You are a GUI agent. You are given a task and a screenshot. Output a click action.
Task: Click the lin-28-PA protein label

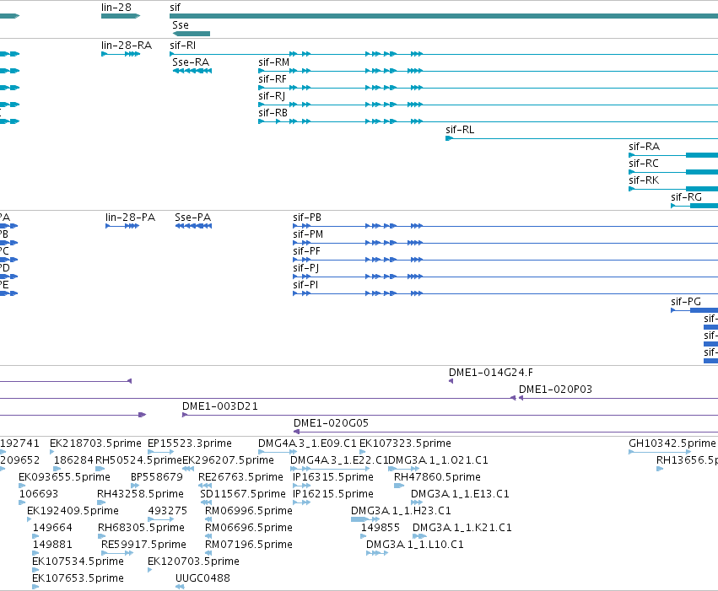130,218
